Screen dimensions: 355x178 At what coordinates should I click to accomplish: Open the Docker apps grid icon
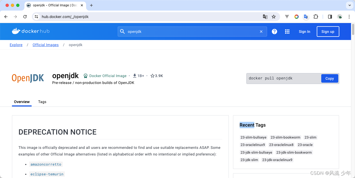click(287, 32)
